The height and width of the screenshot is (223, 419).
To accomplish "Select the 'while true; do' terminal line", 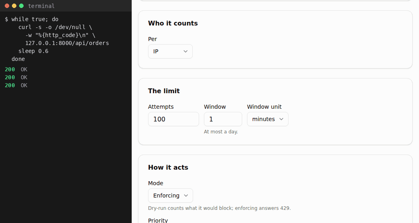I will point(32,19).
